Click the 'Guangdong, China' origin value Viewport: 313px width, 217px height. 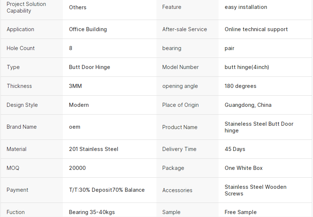pyautogui.click(x=248, y=105)
